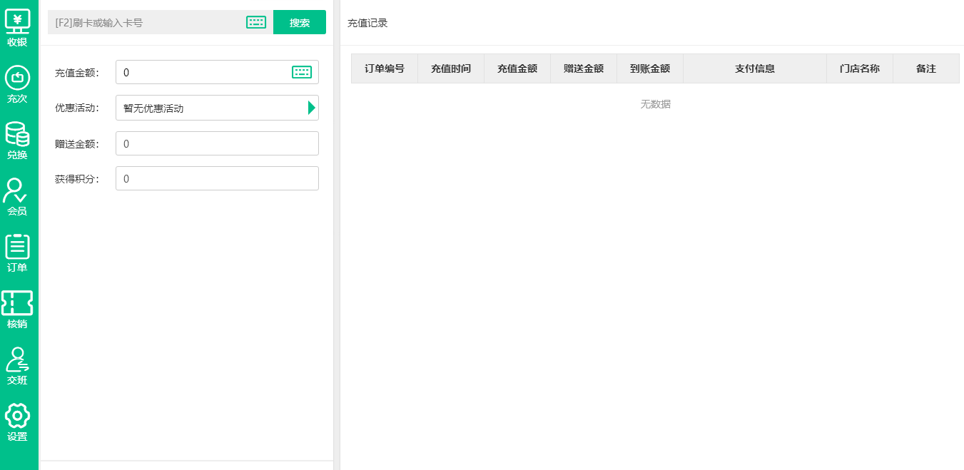Focus the card number input field
This screenshot has height=470, width=964.
point(146,22)
